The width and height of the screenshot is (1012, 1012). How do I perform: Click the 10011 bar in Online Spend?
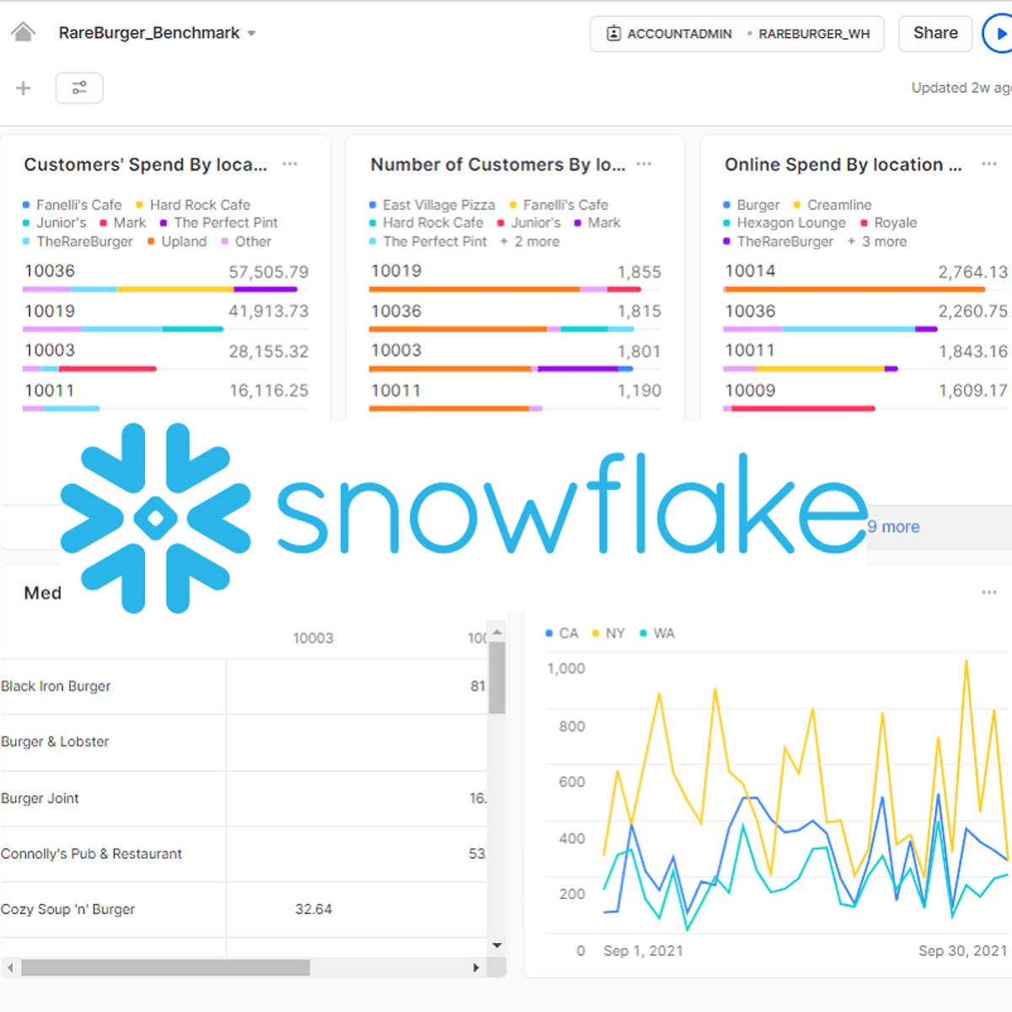(x=810, y=369)
